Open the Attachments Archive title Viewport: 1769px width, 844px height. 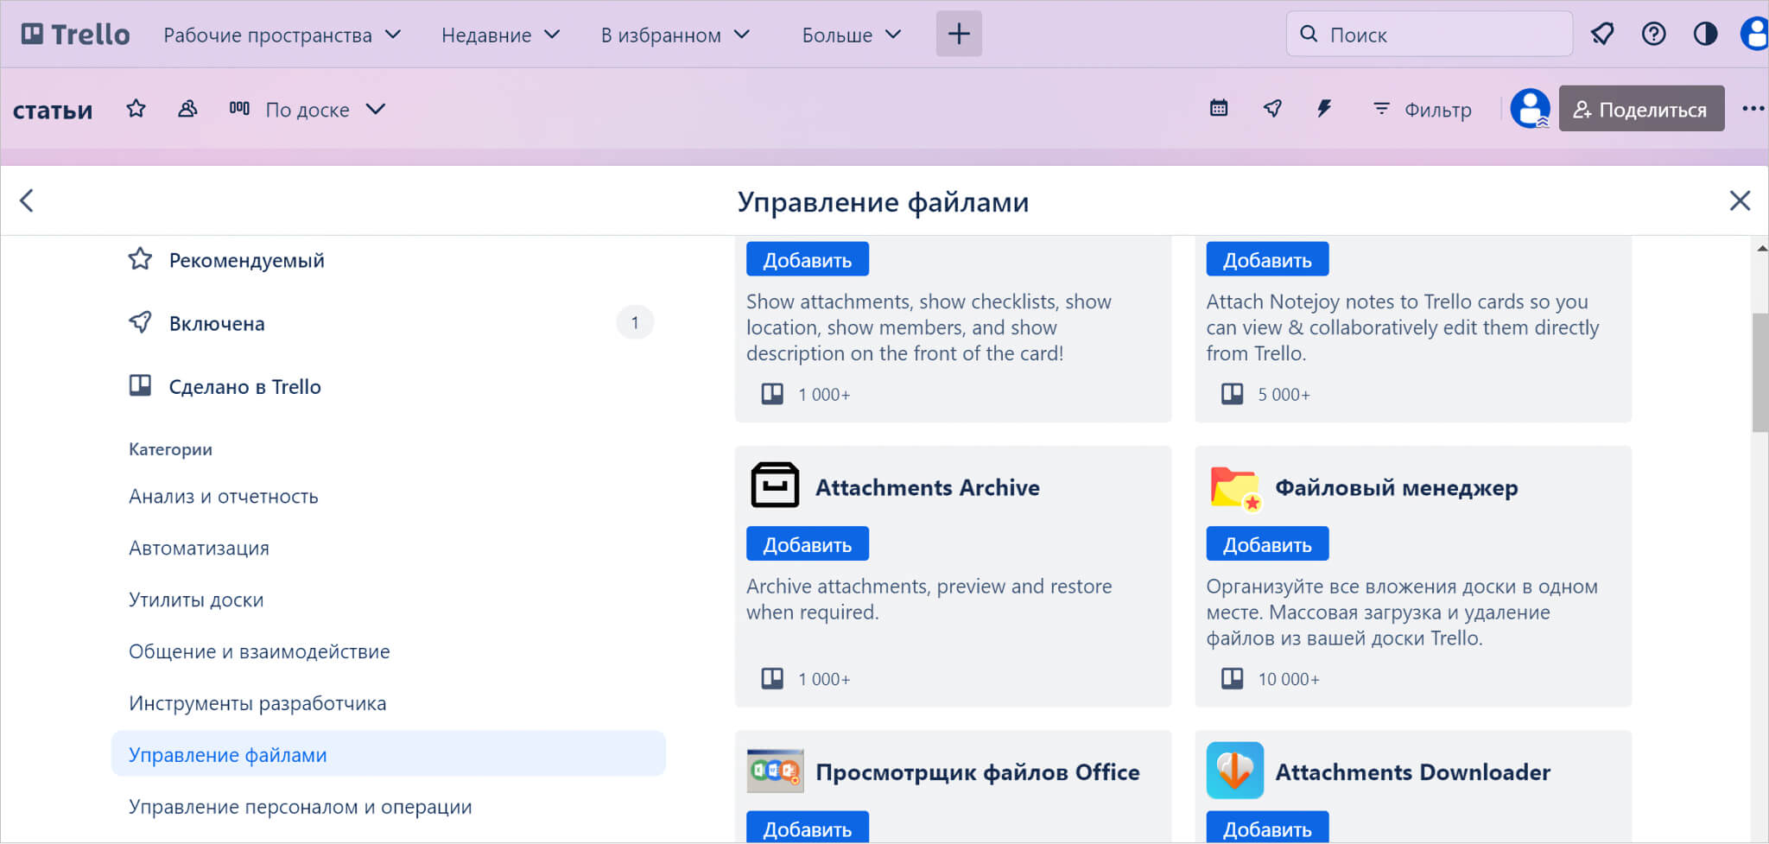[x=927, y=488]
